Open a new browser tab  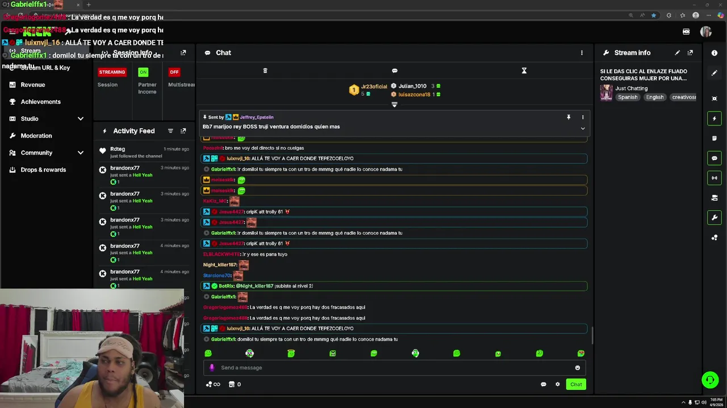(x=89, y=5)
